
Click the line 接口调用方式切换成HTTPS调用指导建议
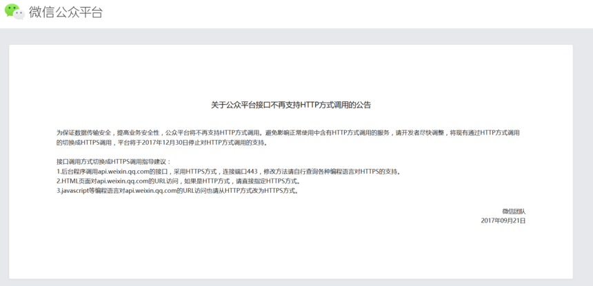114,162
